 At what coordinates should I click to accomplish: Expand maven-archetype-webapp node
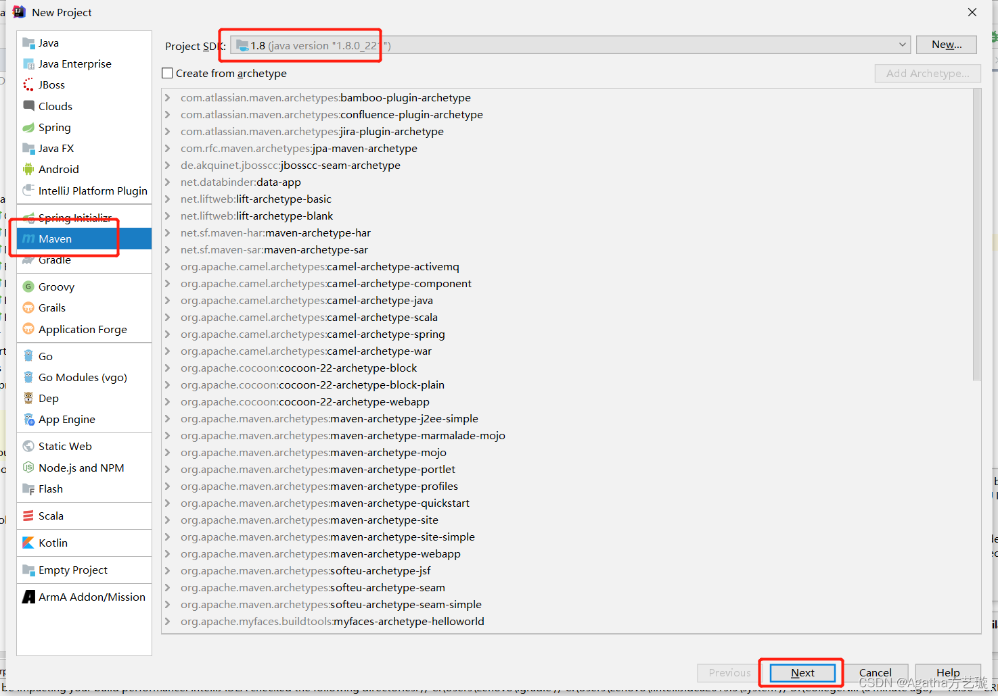click(x=167, y=554)
